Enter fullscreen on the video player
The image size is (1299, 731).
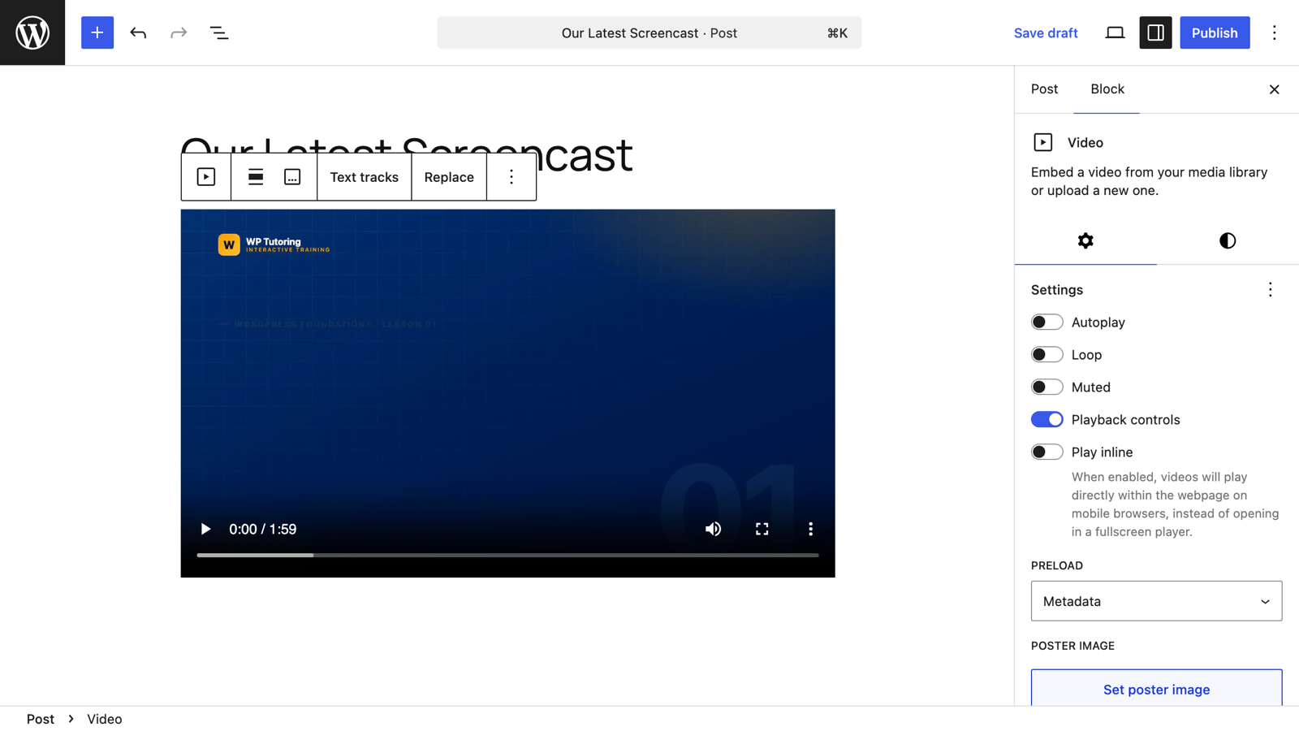[x=762, y=529]
